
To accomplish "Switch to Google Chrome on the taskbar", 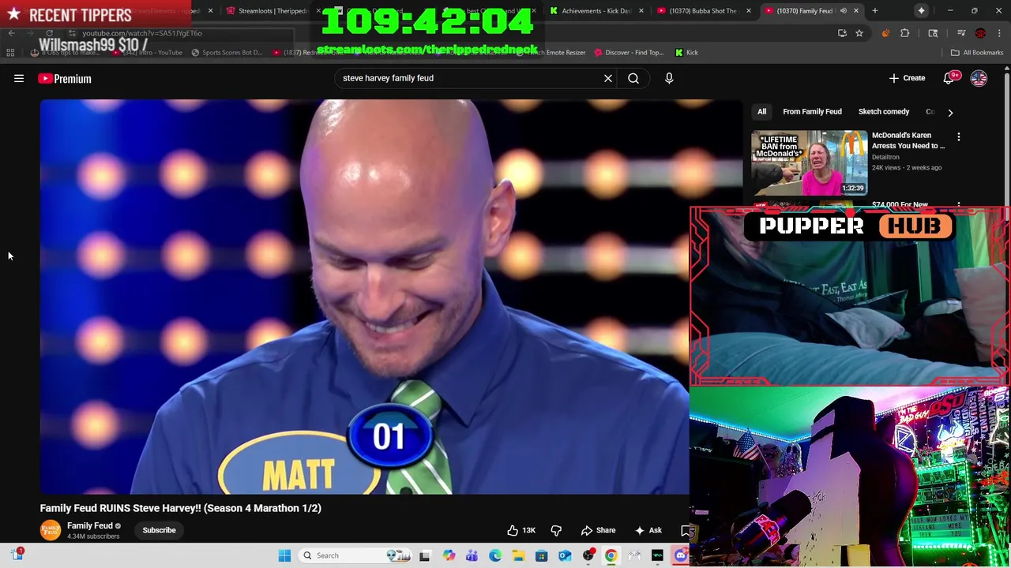I will point(611,555).
